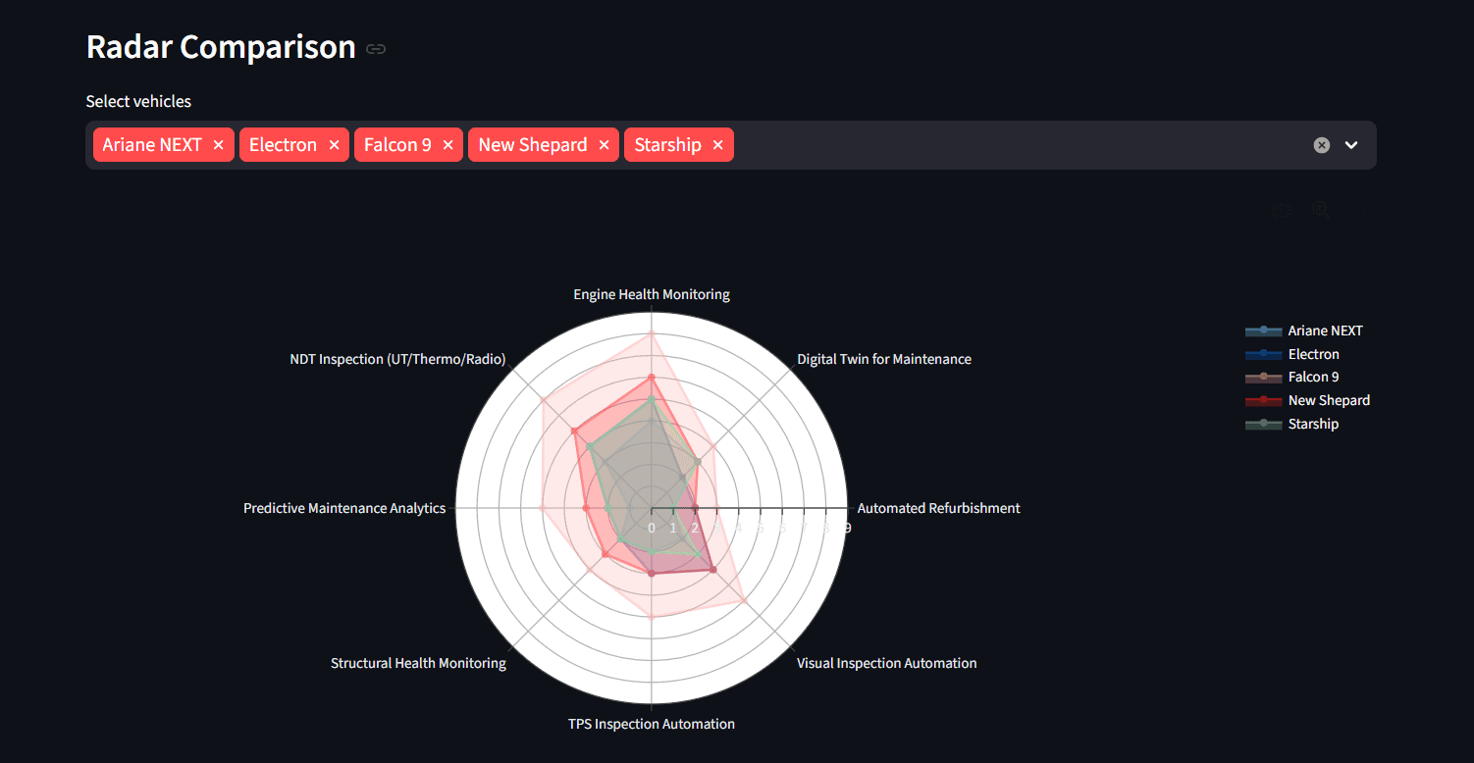The width and height of the screenshot is (1474, 763).
Task: Click the Select vehicles label
Action: coord(138,101)
